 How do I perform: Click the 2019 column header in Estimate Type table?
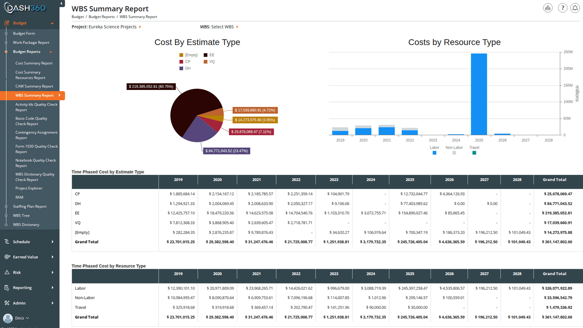pos(178,180)
